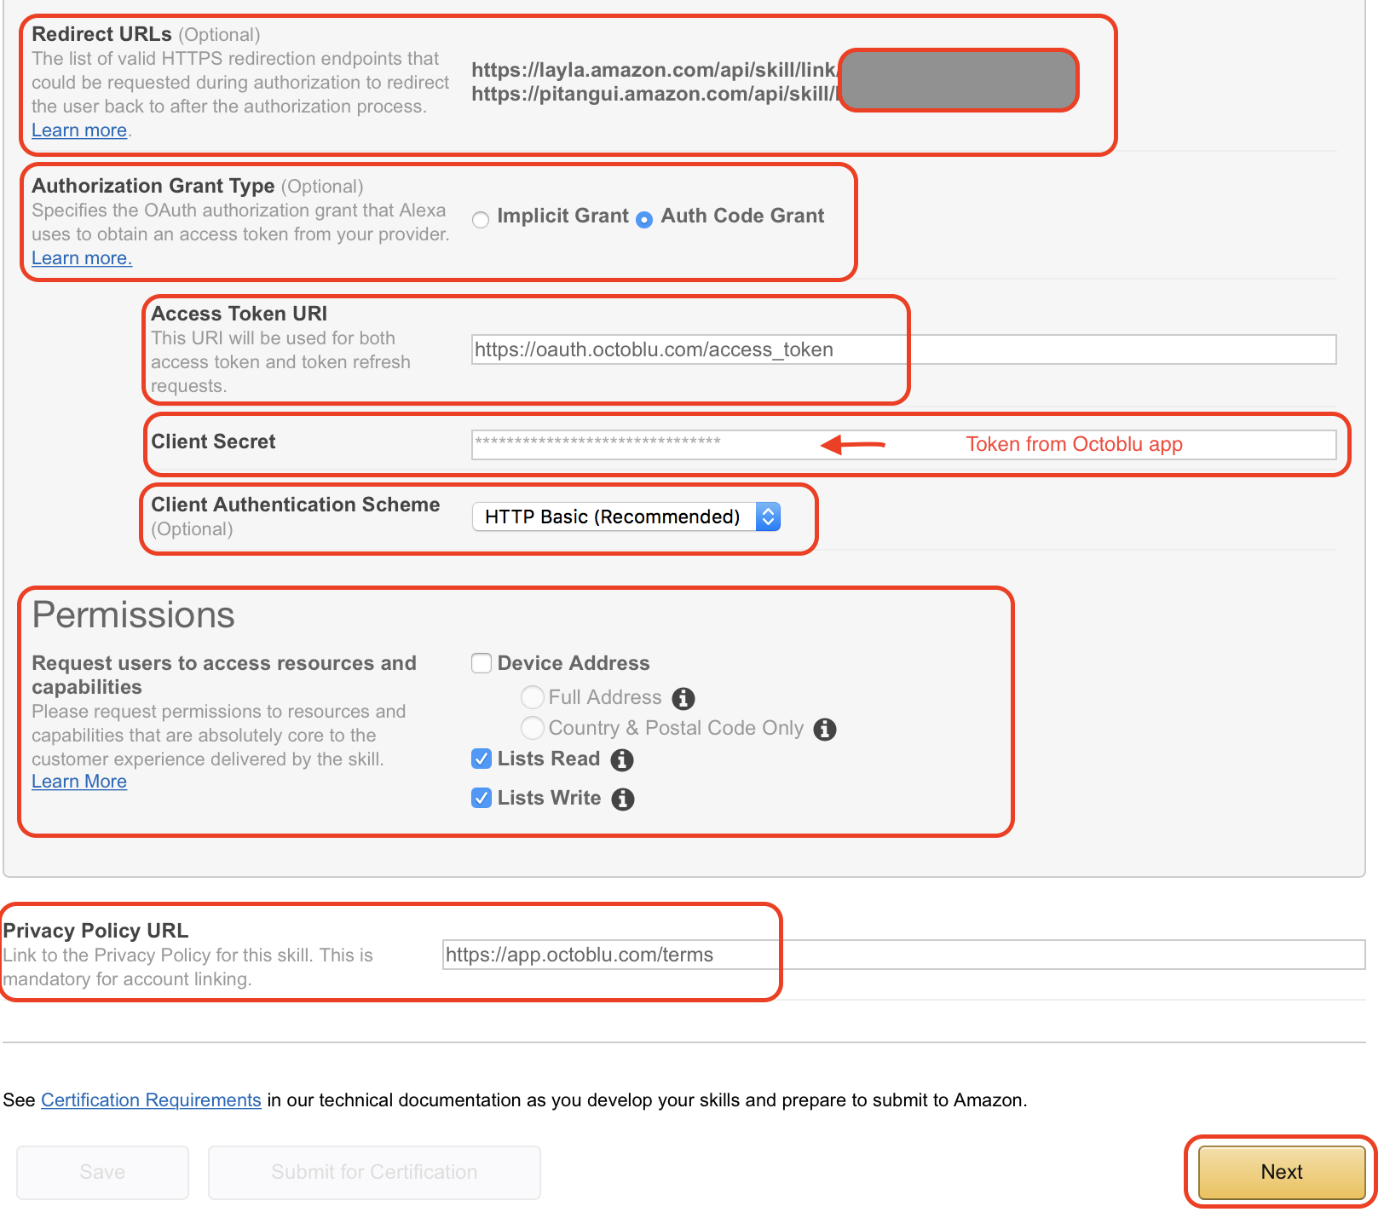Viewport: 1384px width, 1212px height.
Task: Open info icon beside Full Address
Action: [x=683, y=699]
